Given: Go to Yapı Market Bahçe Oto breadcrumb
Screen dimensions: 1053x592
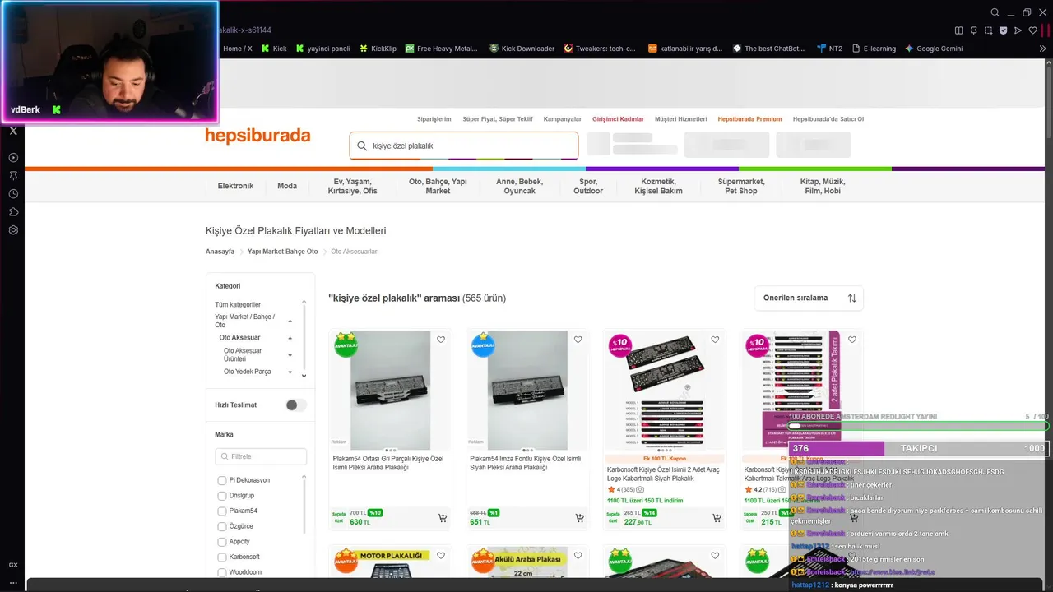Looking at the screenshot, I should [x=283, y=252].
